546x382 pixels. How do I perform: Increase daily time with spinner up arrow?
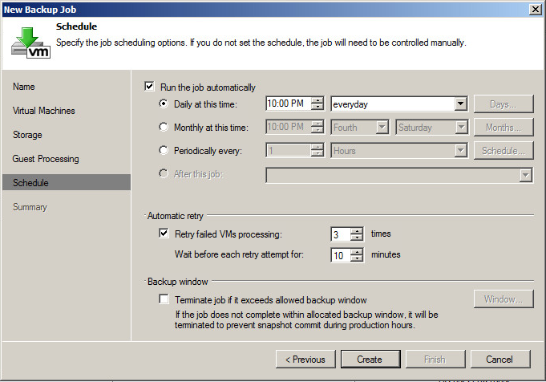pos(317,100)
